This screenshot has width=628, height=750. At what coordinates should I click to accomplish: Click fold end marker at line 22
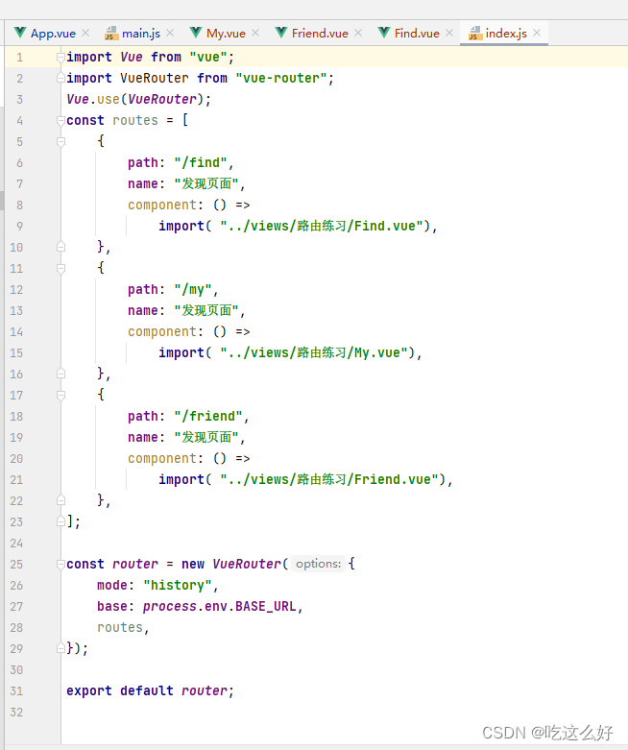pos(60,500)
